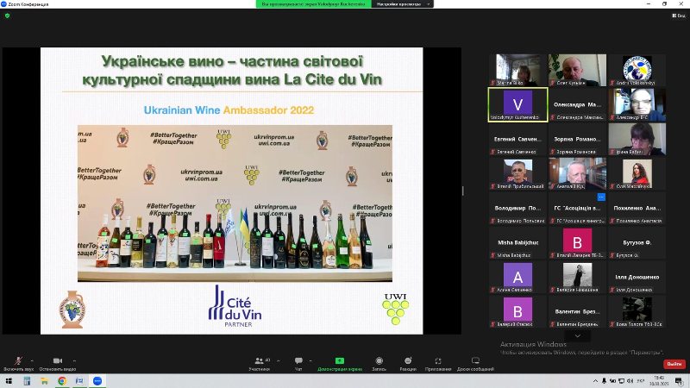Image resolution: width=690 pixels, height=388 pixels.
Task: Select the dark photo tile in bottom row
Action: (637, 312)
